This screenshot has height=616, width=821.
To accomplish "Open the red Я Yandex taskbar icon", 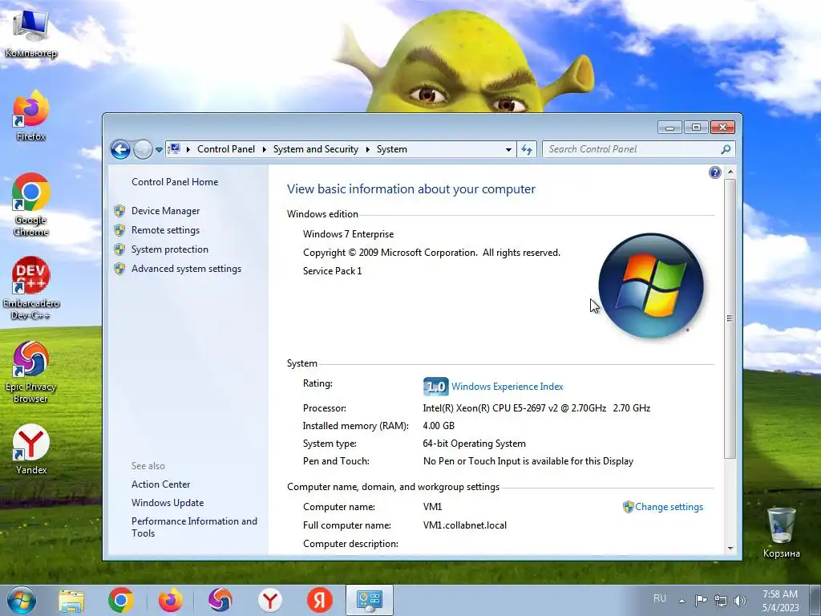I will (320, 600).
